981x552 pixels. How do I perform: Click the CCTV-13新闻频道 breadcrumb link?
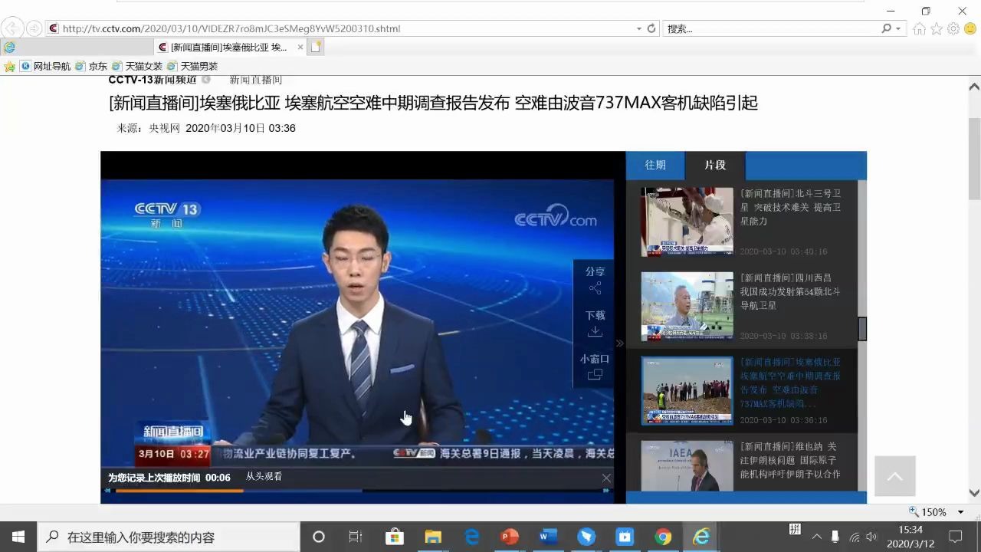pos(153,80)
